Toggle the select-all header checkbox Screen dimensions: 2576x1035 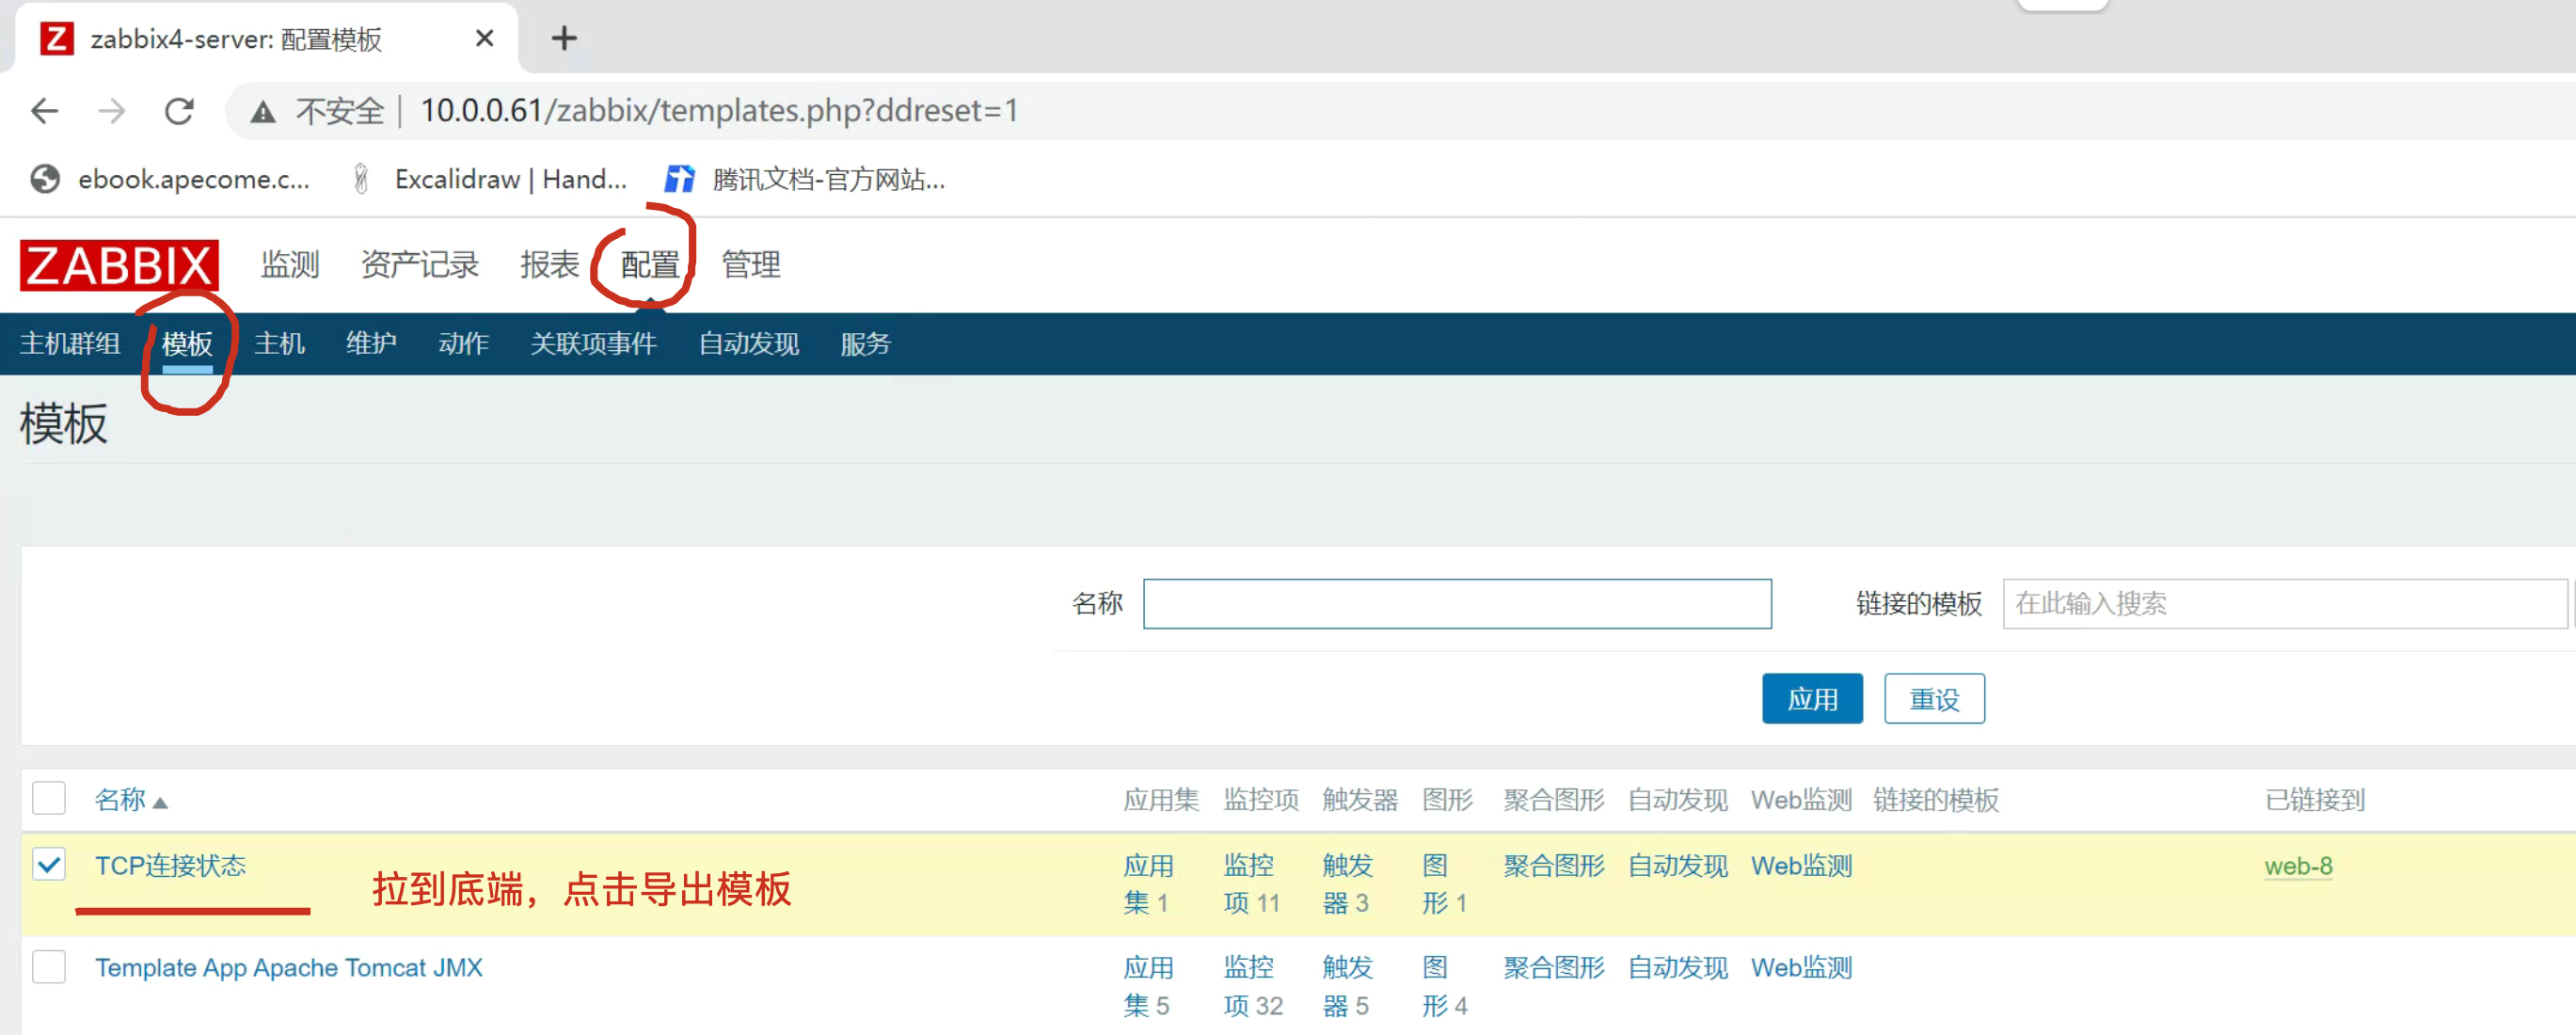(49, 798)
